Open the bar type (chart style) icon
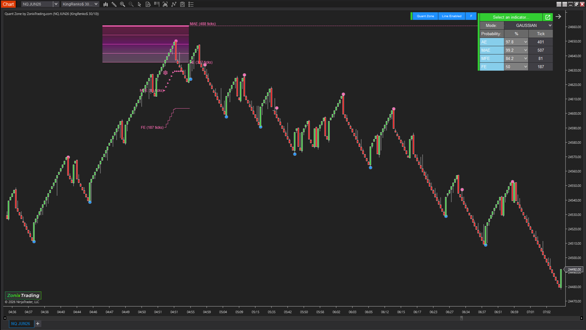Viewport: 586px width, 330px height. [106, 4]
